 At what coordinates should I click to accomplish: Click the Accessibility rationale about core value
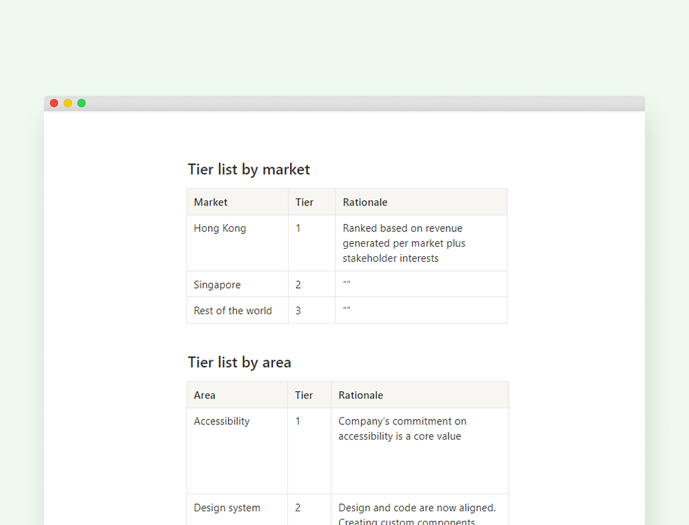402,429
